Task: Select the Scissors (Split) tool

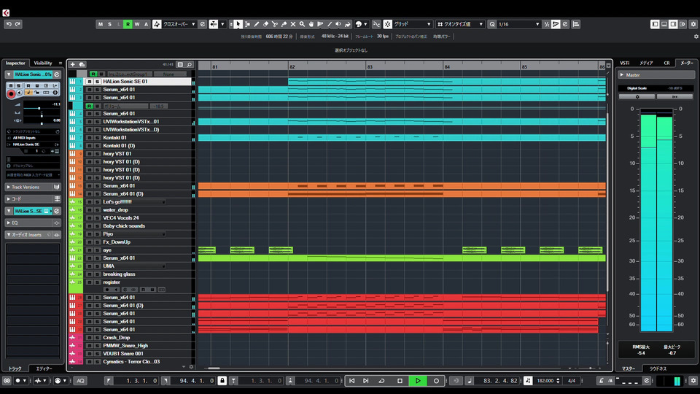Action: coord(274,24)
